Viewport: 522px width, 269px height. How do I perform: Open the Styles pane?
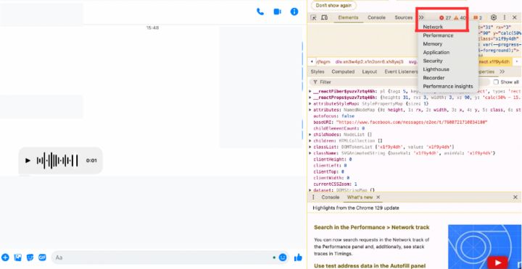(x=318, y=72)
